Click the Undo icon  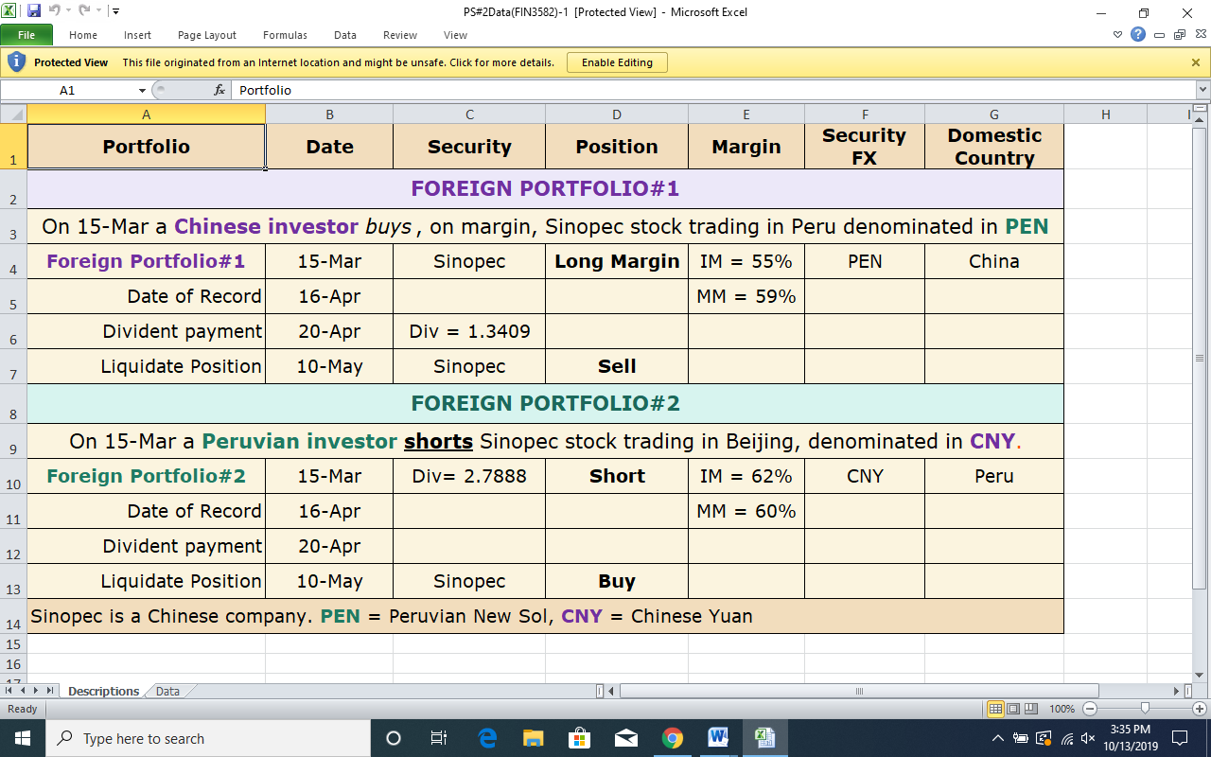[x=54, y=10]
